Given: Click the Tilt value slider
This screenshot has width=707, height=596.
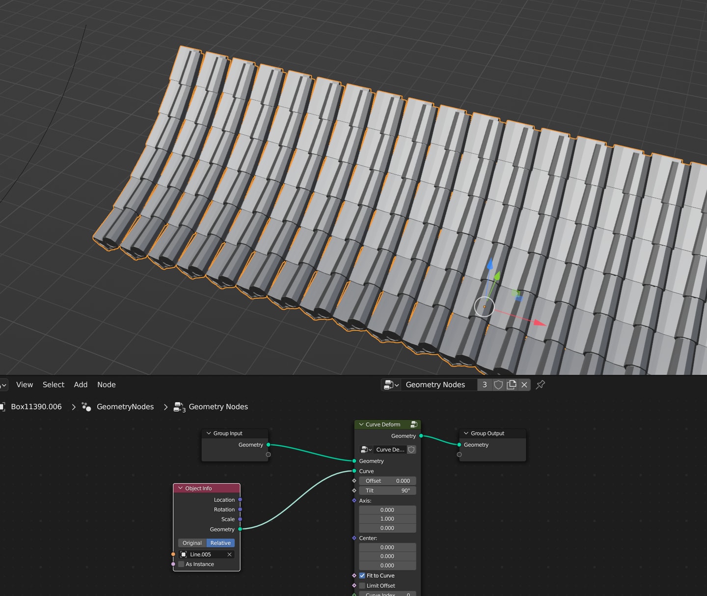Looking at the screenshot, I should tap(387, 490).
